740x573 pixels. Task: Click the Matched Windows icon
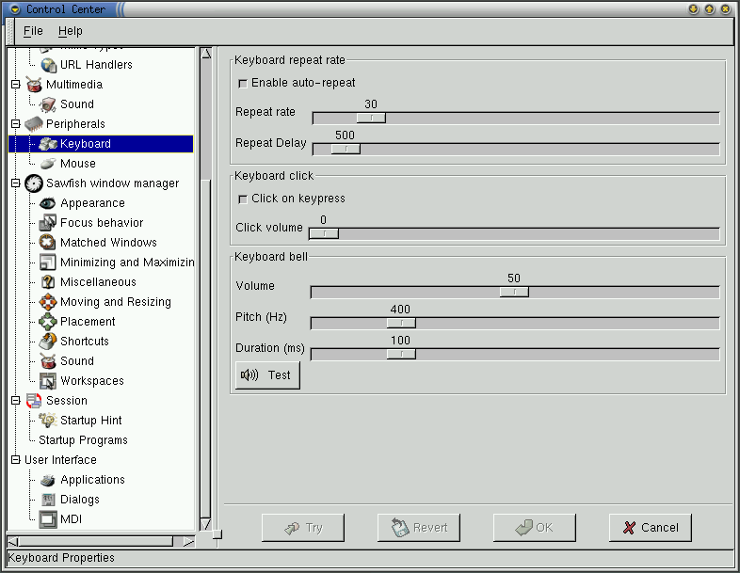click(x=47, y=243)
